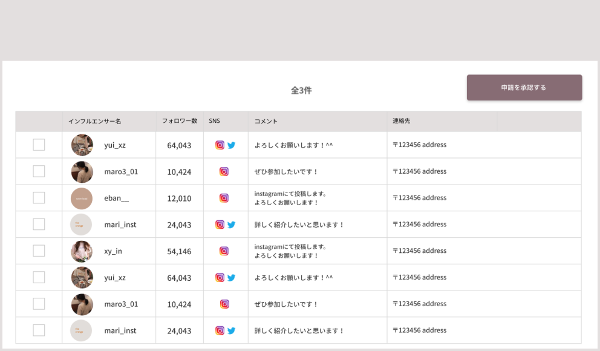600x351 pixels.
Task: Click the Instagram icon in eban__ row
Action: tap(224, 198)
